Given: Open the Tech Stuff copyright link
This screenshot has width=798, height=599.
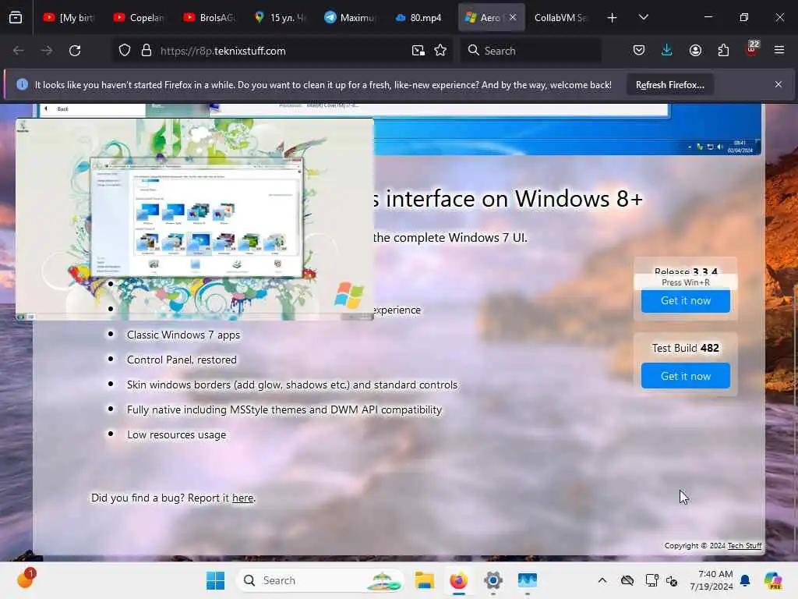Looking at the screenshot, I should 744,545.
